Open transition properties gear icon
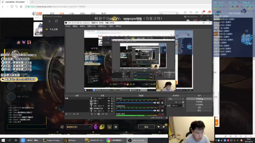Viewport: 255px width, 143px height. click(x=183, y=102)
